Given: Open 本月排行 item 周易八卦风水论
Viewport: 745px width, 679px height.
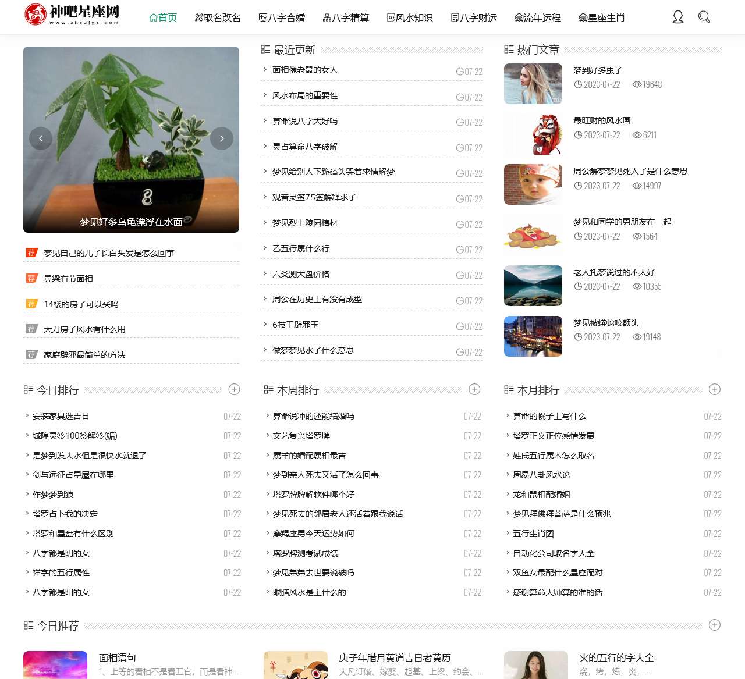Looking at the screenshot, I should [x=541, y=475].
